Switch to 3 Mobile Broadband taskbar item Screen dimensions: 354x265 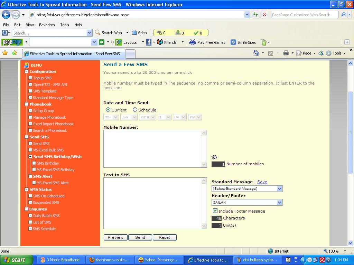60,260
